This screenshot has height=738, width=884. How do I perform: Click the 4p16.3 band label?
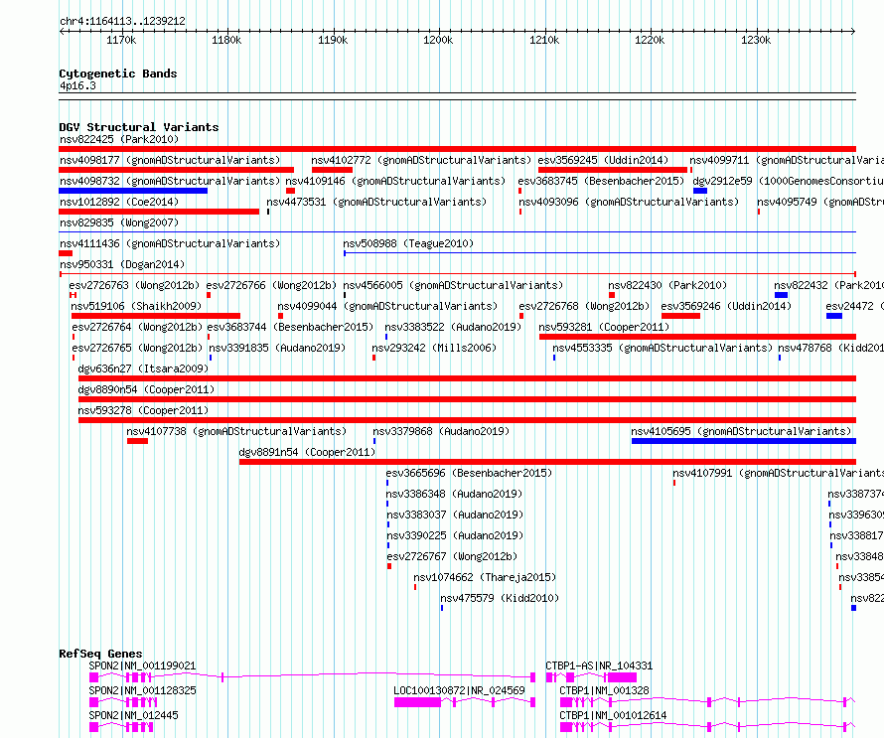pos(77,85)
